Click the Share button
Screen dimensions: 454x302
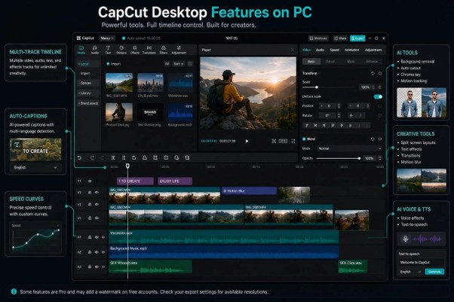[340, 38]
